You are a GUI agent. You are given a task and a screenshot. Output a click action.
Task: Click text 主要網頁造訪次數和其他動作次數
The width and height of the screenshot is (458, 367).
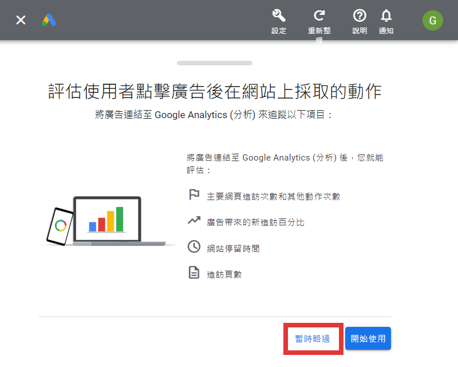coord(274,196)
